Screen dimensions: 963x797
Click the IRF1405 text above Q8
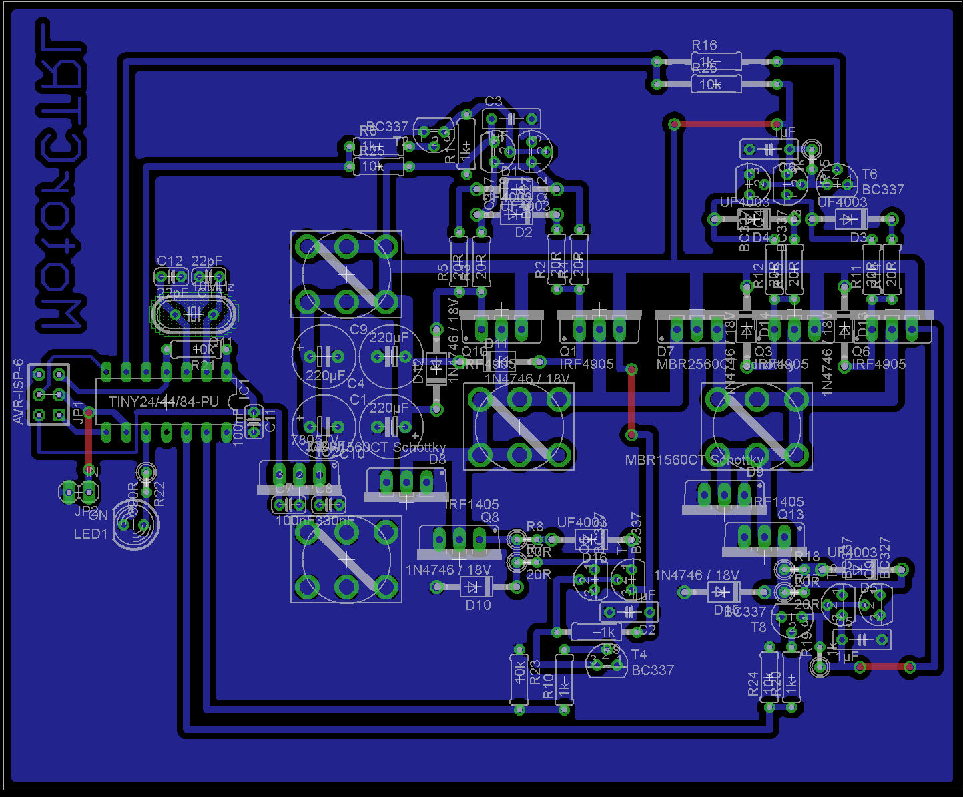pos(472,505)
